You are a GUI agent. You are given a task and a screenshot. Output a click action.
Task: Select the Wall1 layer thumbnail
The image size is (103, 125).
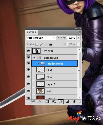(x=40, y=91)
